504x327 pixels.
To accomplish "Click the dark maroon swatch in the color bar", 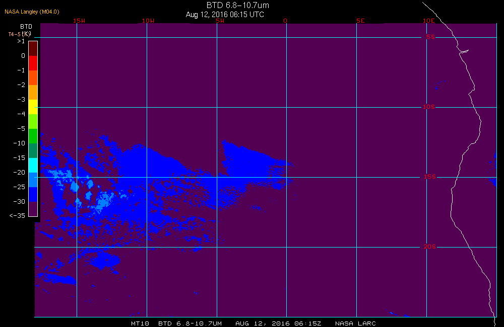I will 33,49.
